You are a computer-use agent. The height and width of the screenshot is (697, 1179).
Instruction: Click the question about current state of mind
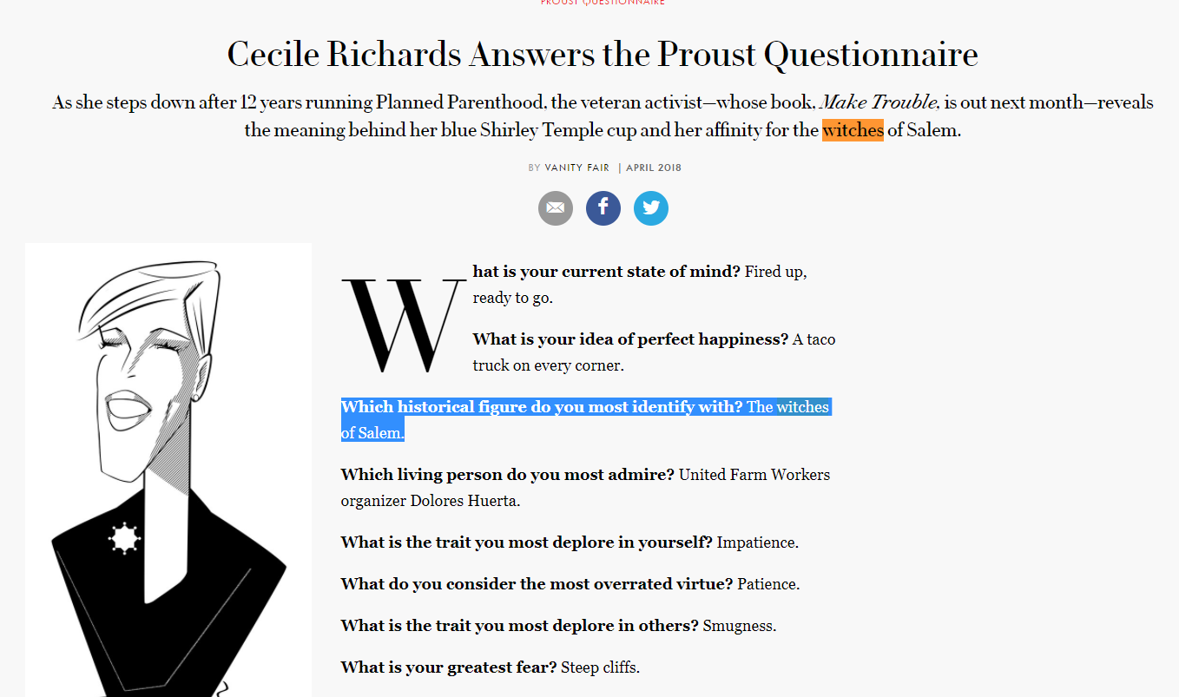point(606,272)
